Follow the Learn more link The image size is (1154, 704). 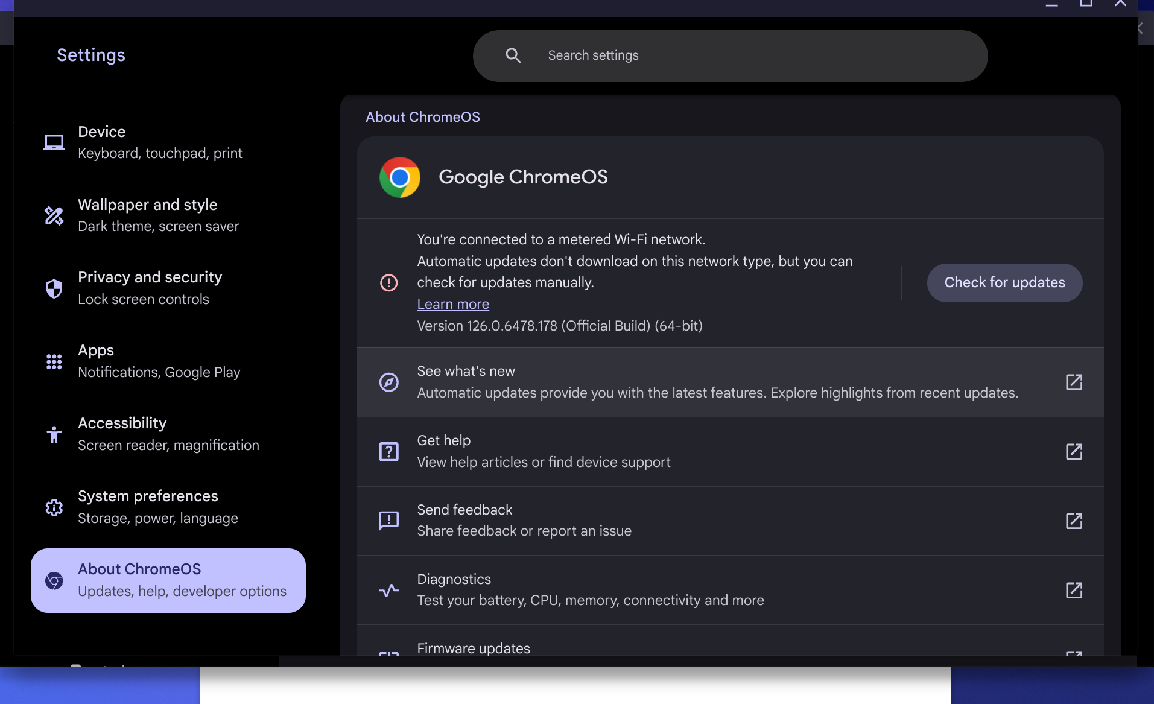point(453,304)
